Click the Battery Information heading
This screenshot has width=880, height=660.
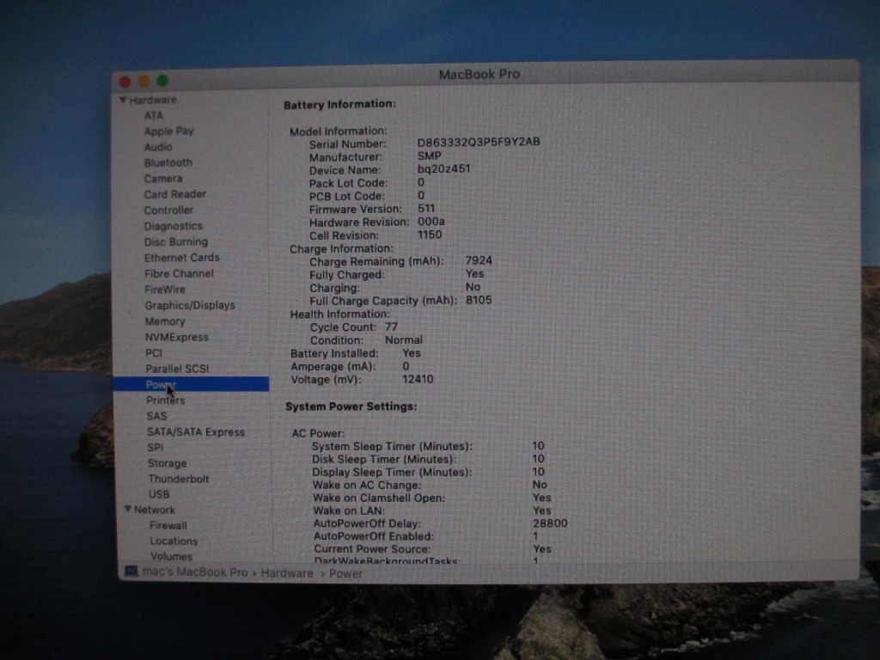coord(339,104)
